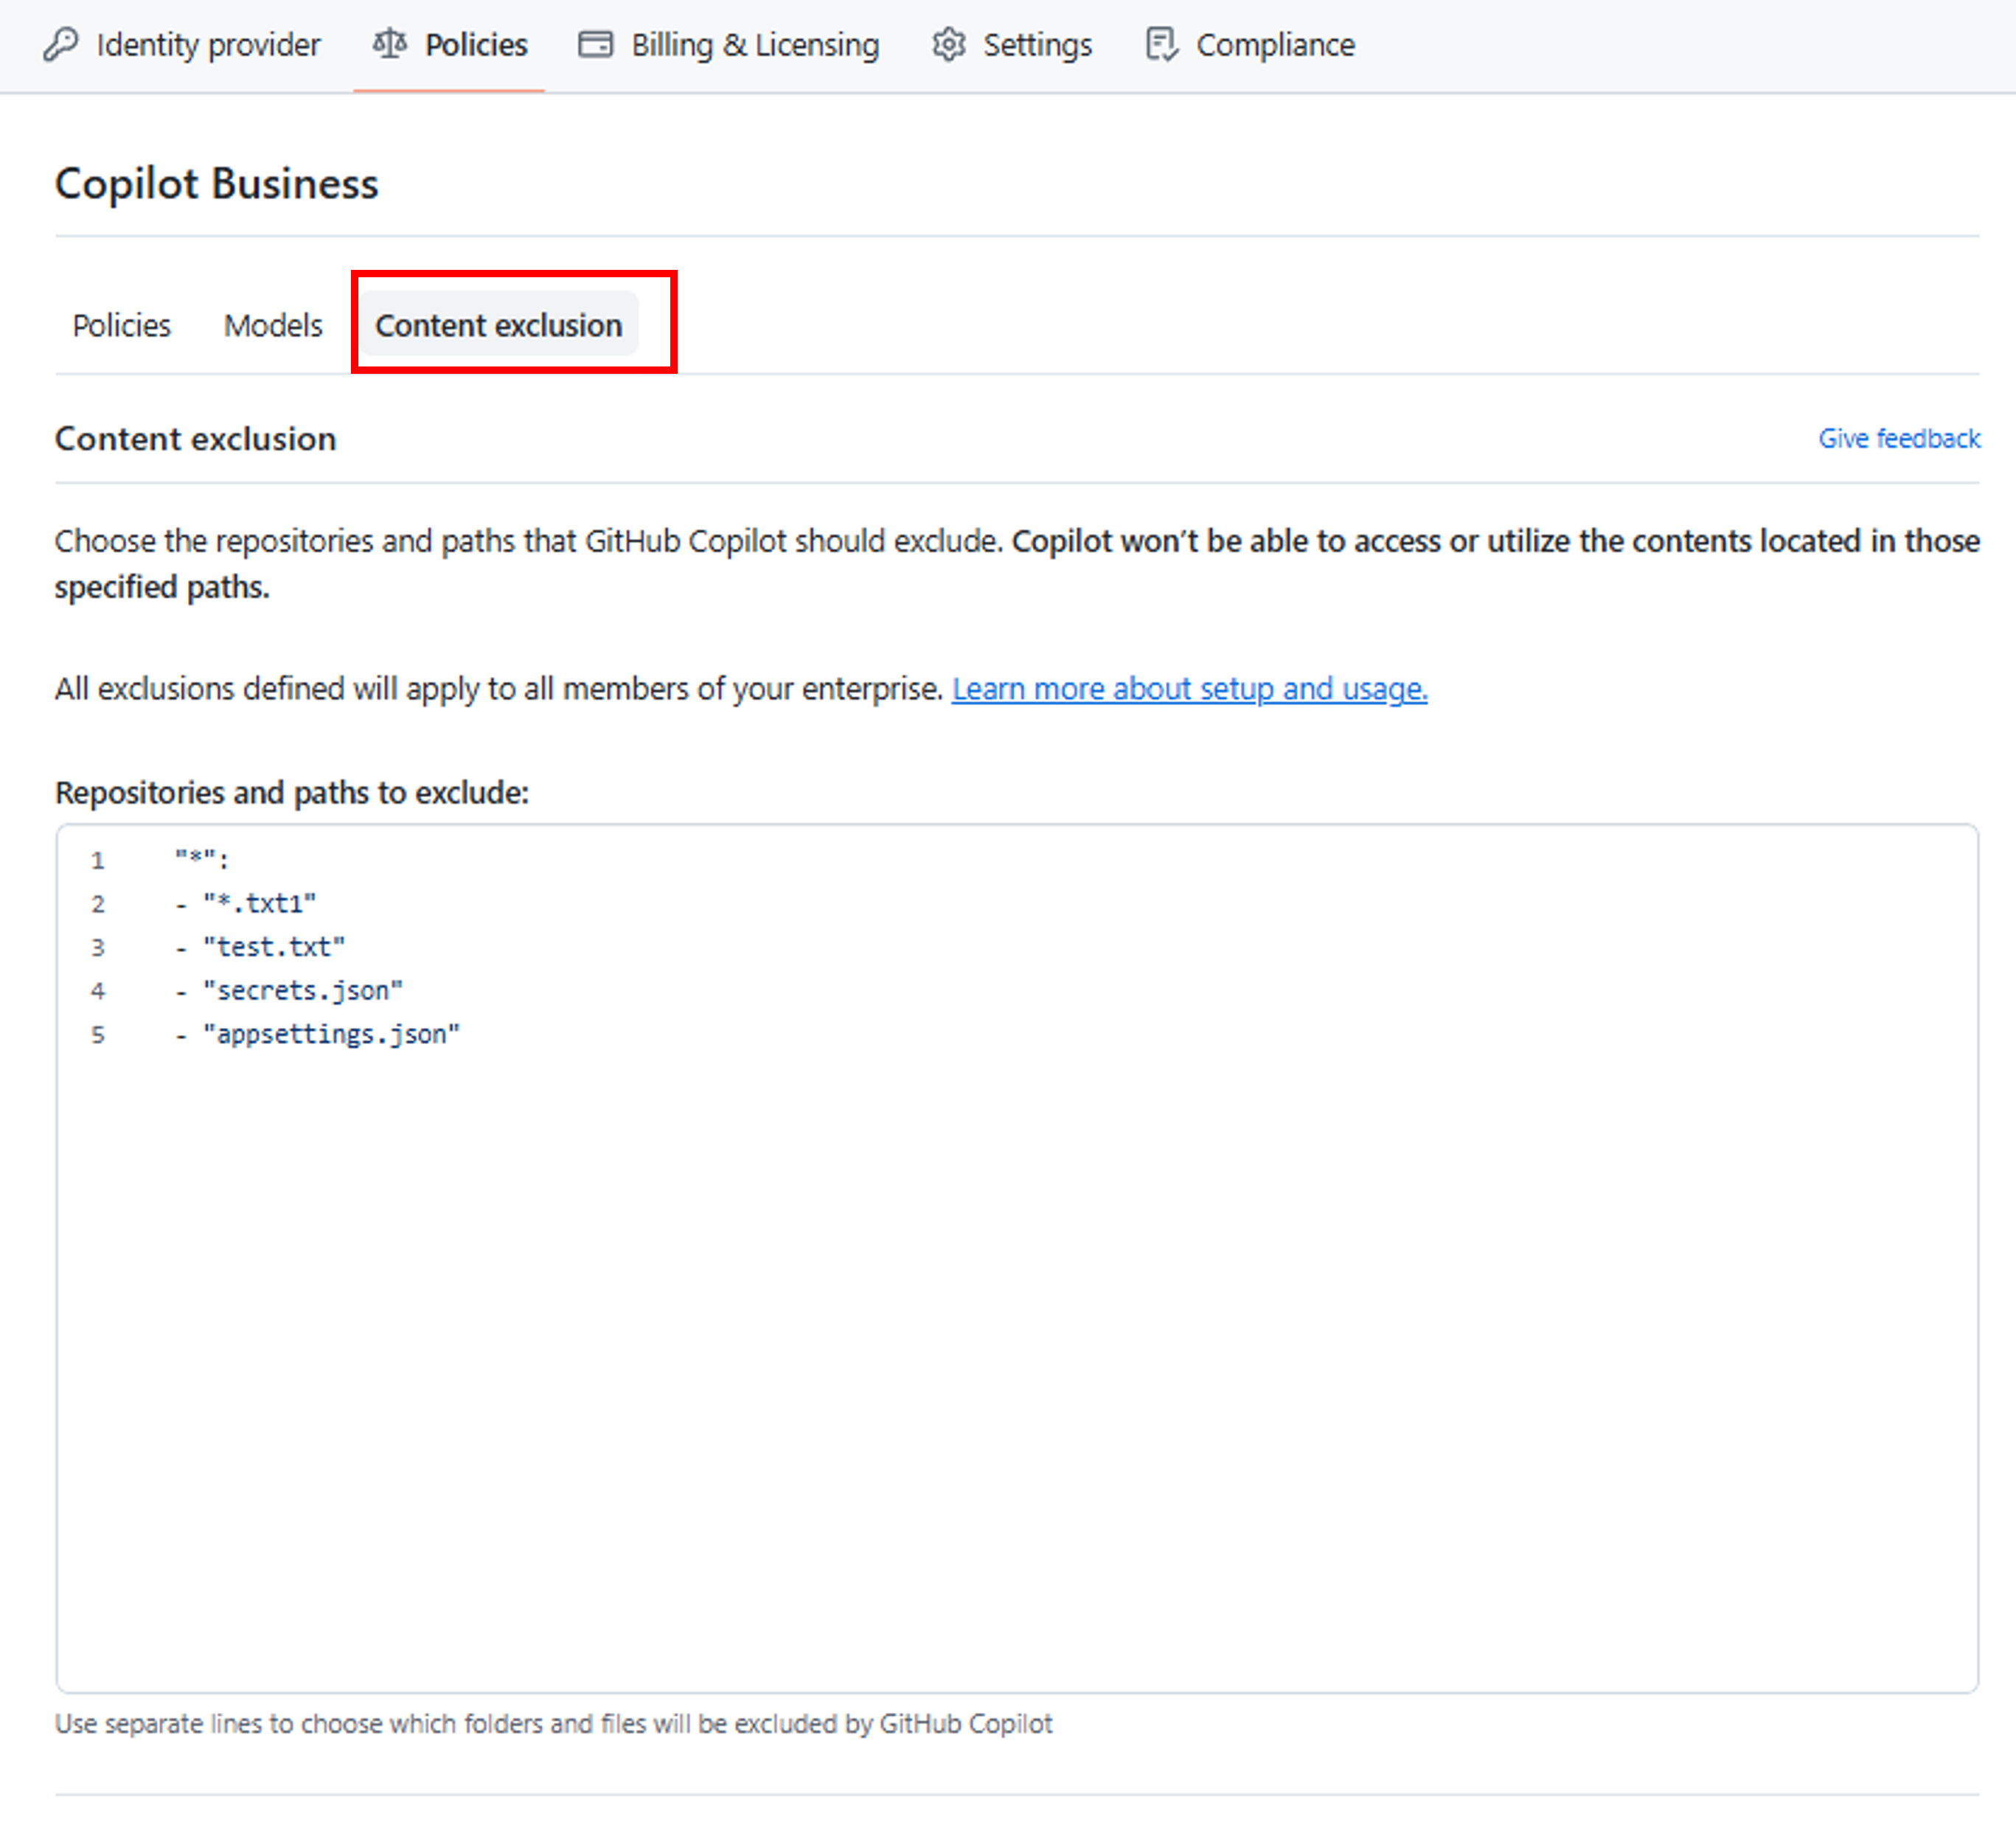Open the Identity provider tab
The height and width of the screenshot is (1825, 2016).
click(x=182, y=45)
